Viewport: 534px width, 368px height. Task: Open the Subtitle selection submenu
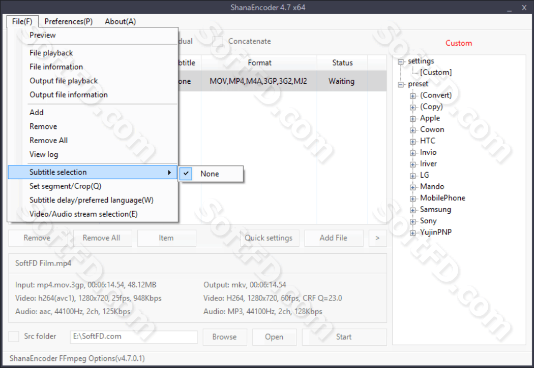(x=93, y=172)
